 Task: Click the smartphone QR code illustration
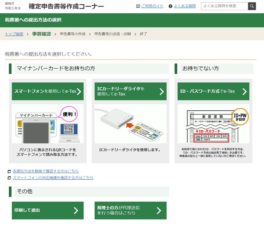point(48,124)
